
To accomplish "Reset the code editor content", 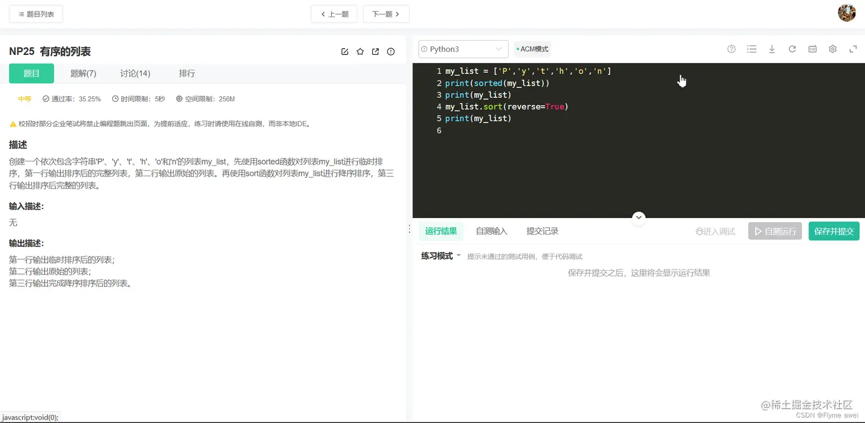I will coord(792,49).
